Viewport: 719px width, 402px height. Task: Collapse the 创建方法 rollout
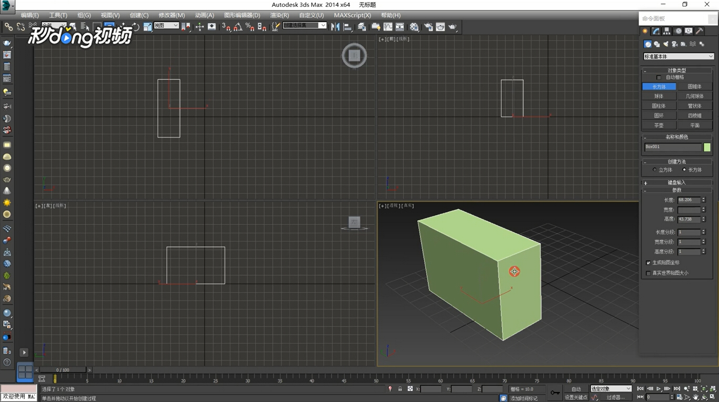click(677, 161)
